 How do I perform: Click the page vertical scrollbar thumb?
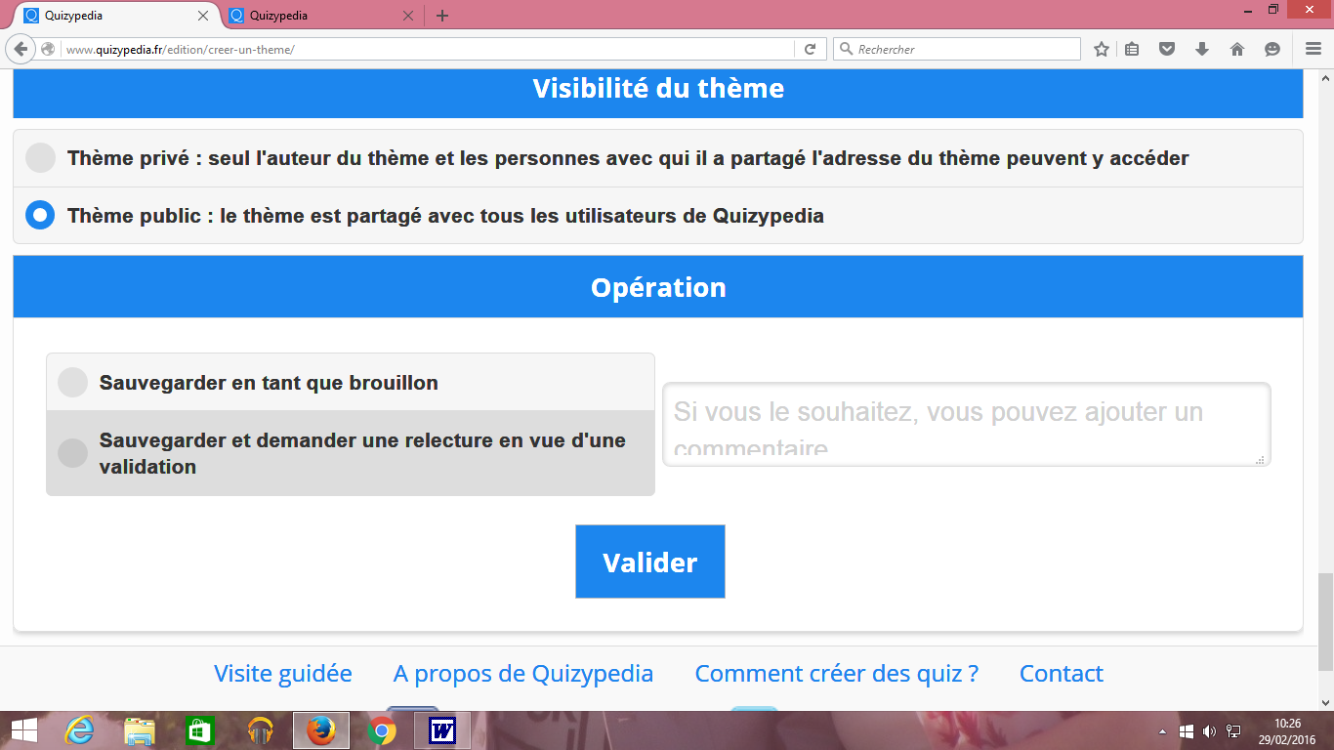1325,620
